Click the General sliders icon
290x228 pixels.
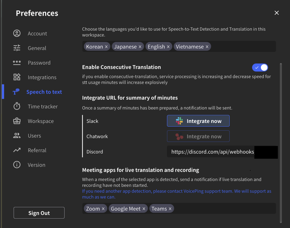point(17,48)
